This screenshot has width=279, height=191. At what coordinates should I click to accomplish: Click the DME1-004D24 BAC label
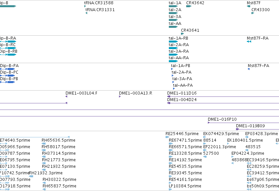click(x=182, y=100)
